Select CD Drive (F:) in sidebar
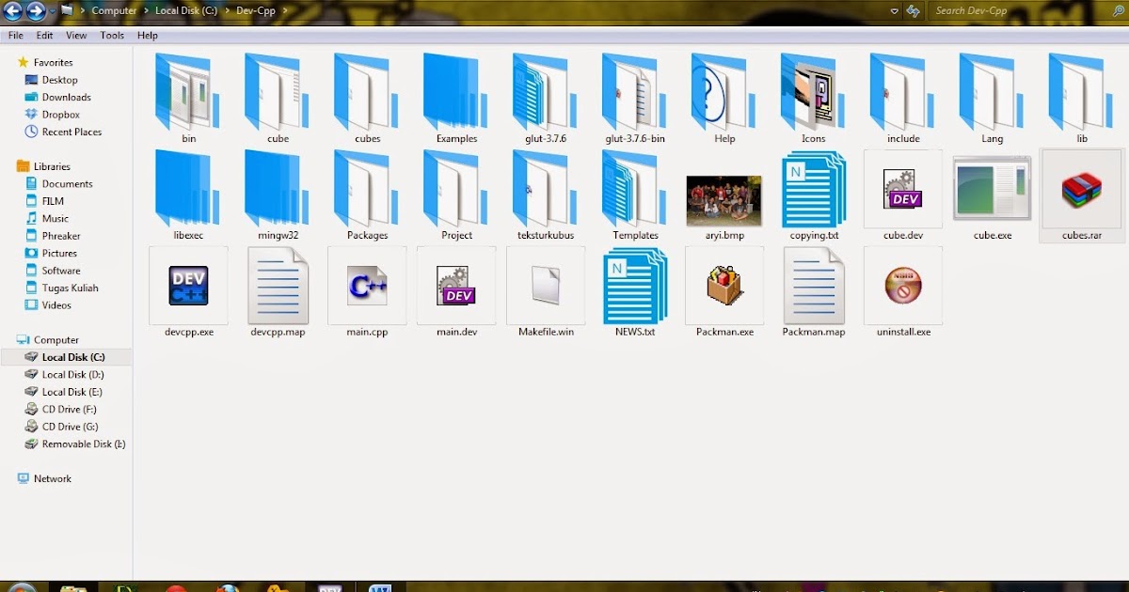The height and width of the screenshot is (592, 1129). tap(69, 410)
